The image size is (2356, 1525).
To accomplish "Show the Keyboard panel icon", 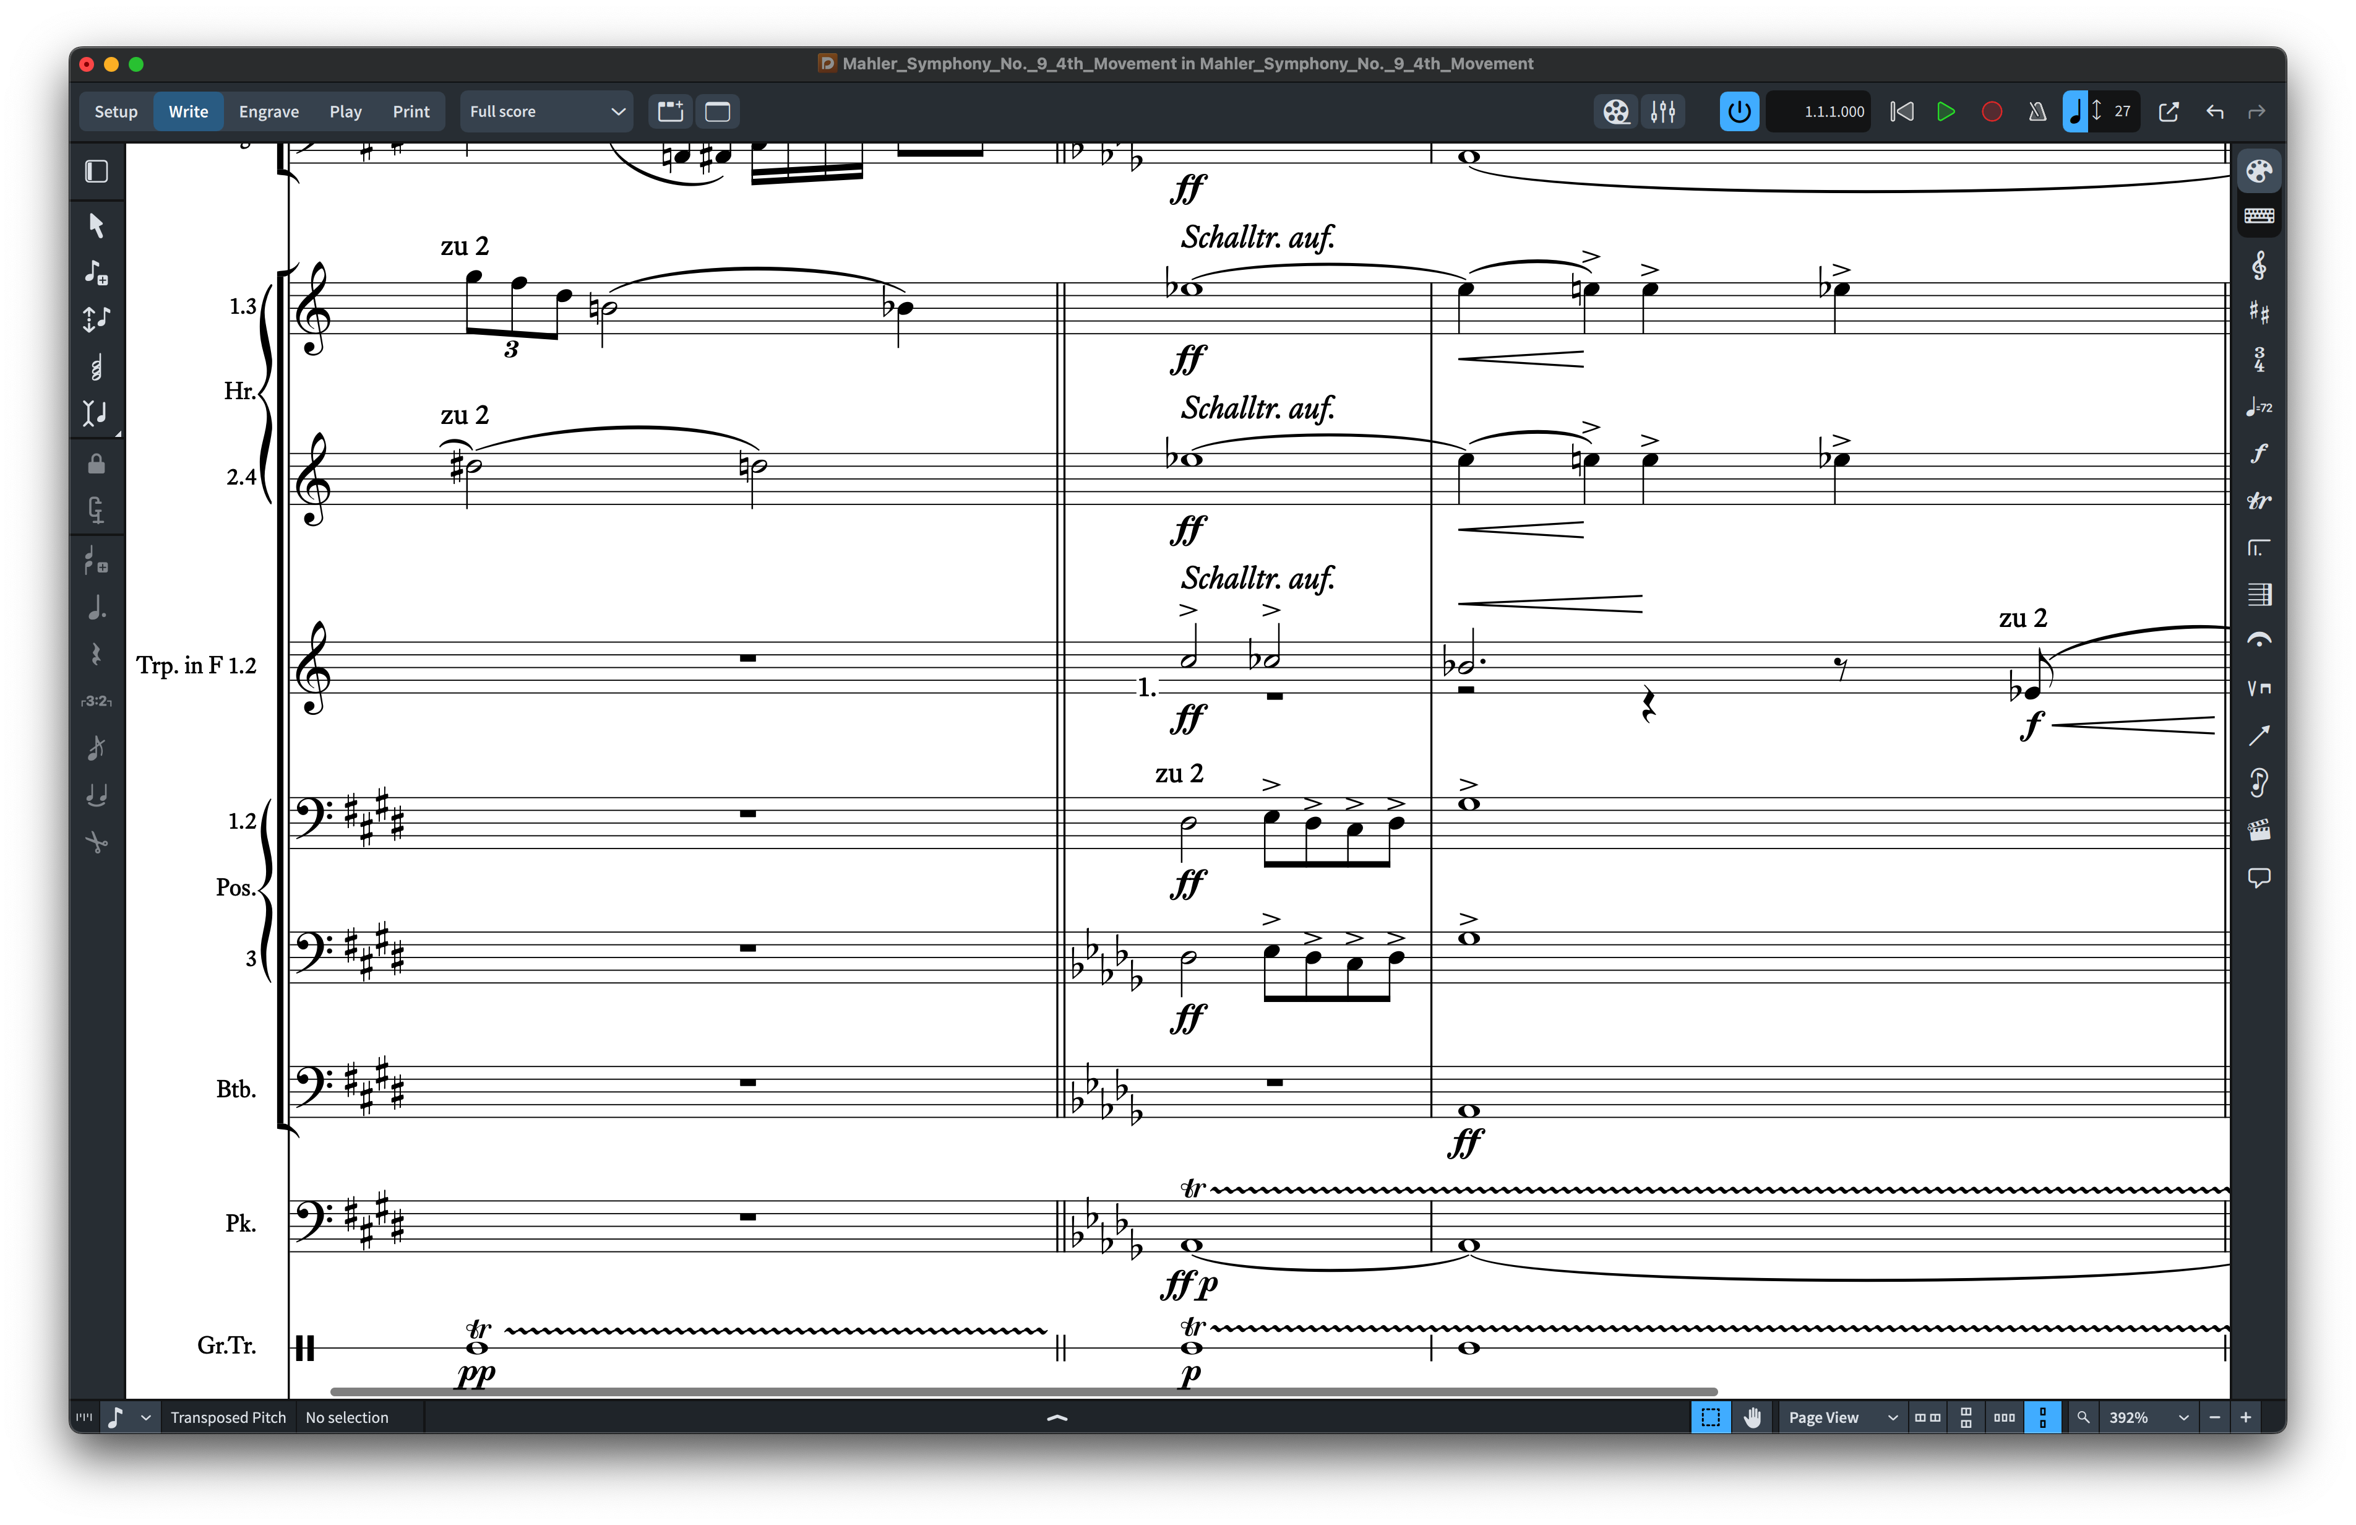I will (2259, 216).
